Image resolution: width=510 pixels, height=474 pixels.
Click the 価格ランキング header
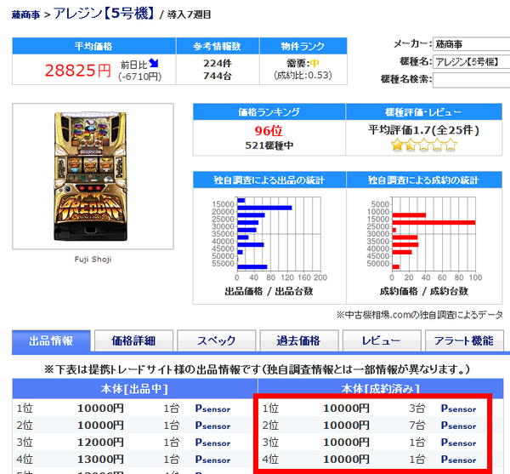[269, 112]
